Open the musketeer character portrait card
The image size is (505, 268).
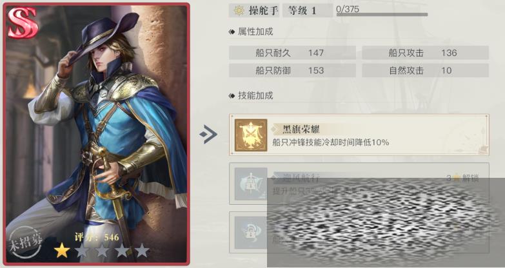(x=96, y=134)
